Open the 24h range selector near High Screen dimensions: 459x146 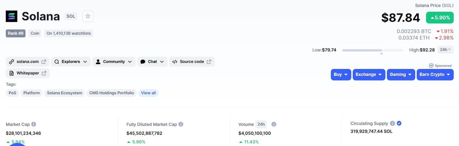click(x=445, y=50)
